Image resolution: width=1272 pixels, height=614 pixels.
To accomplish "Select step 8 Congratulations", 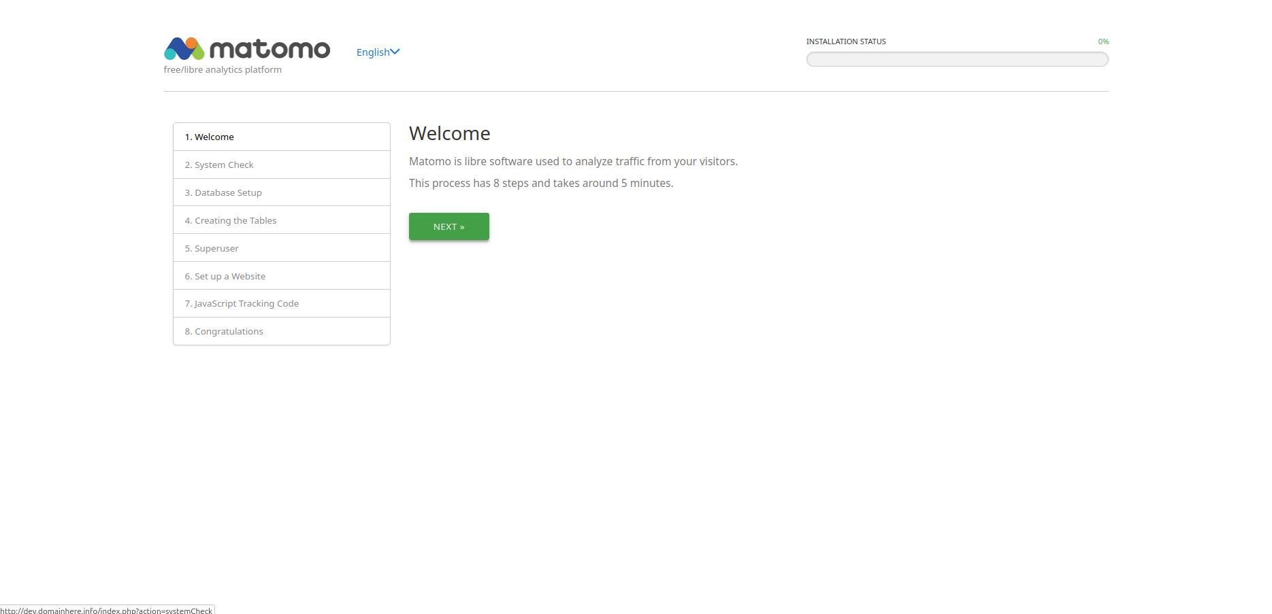I will tap(224, 331).
